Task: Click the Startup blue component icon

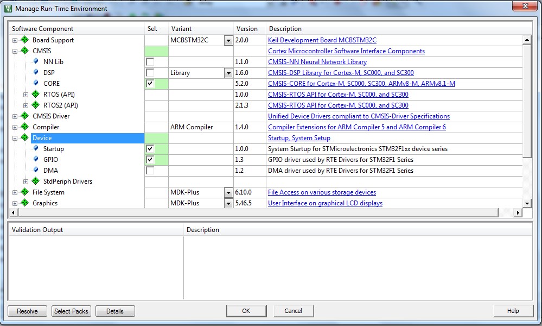Action: [x=36, y=148]
